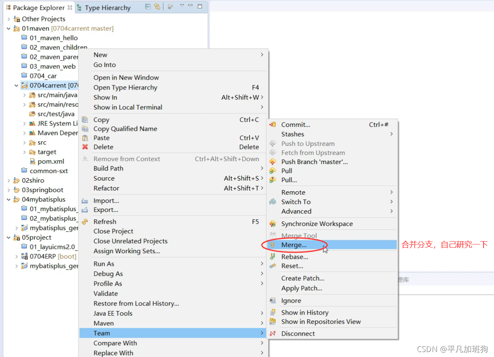Click the Switch To branch icon

[x=273, y=202]
